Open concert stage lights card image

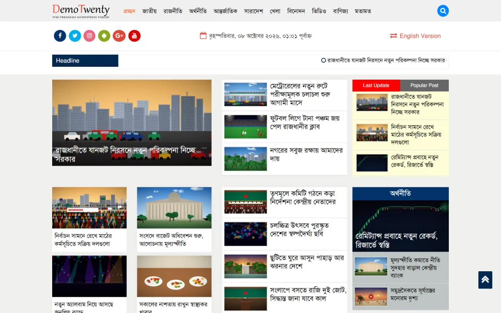point(89,276)
